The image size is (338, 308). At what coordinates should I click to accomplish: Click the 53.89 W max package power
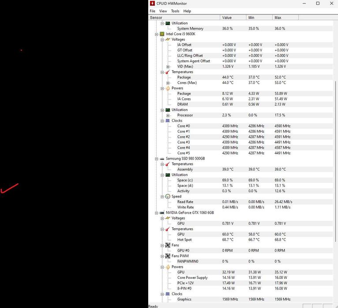tap(281, 93)
